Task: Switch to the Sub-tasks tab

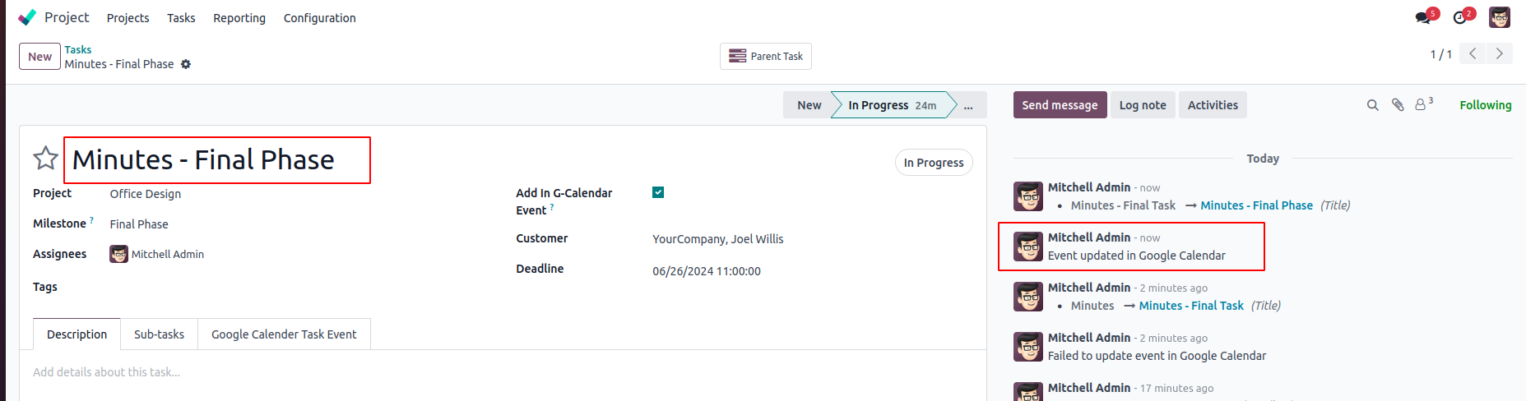Action: (159, 334)
